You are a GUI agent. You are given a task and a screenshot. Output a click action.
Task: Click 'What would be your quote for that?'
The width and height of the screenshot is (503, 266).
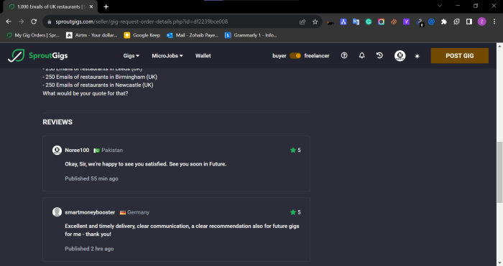86,93
